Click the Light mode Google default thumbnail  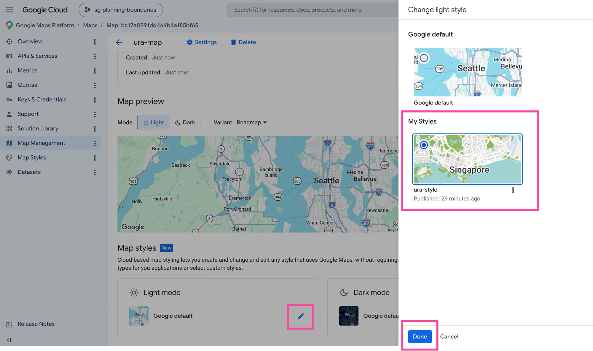point(139,316)
